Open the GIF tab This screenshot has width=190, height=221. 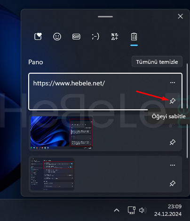tap(76, 37)
